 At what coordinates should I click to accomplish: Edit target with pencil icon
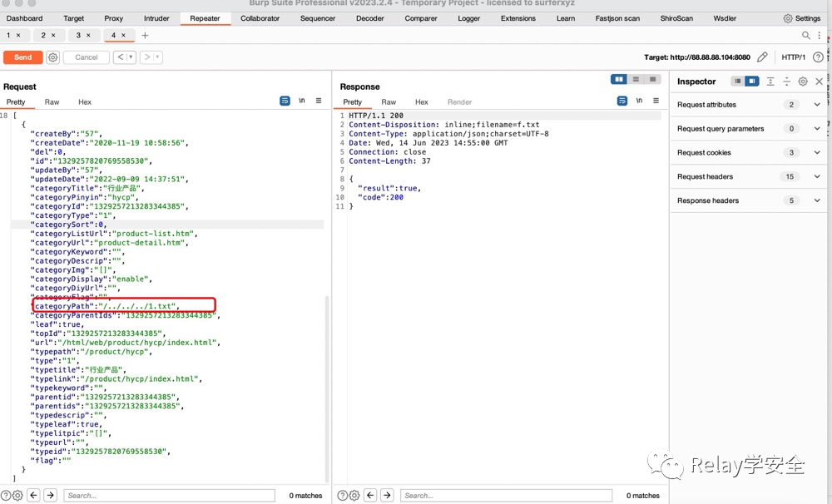[x=762, y=57]
